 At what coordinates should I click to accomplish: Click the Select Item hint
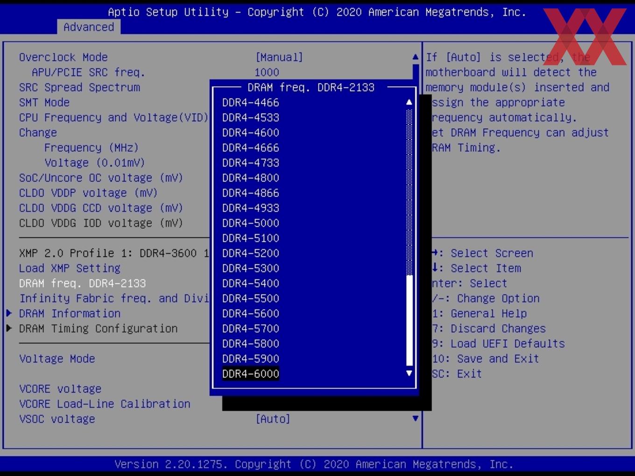[476, 268]
